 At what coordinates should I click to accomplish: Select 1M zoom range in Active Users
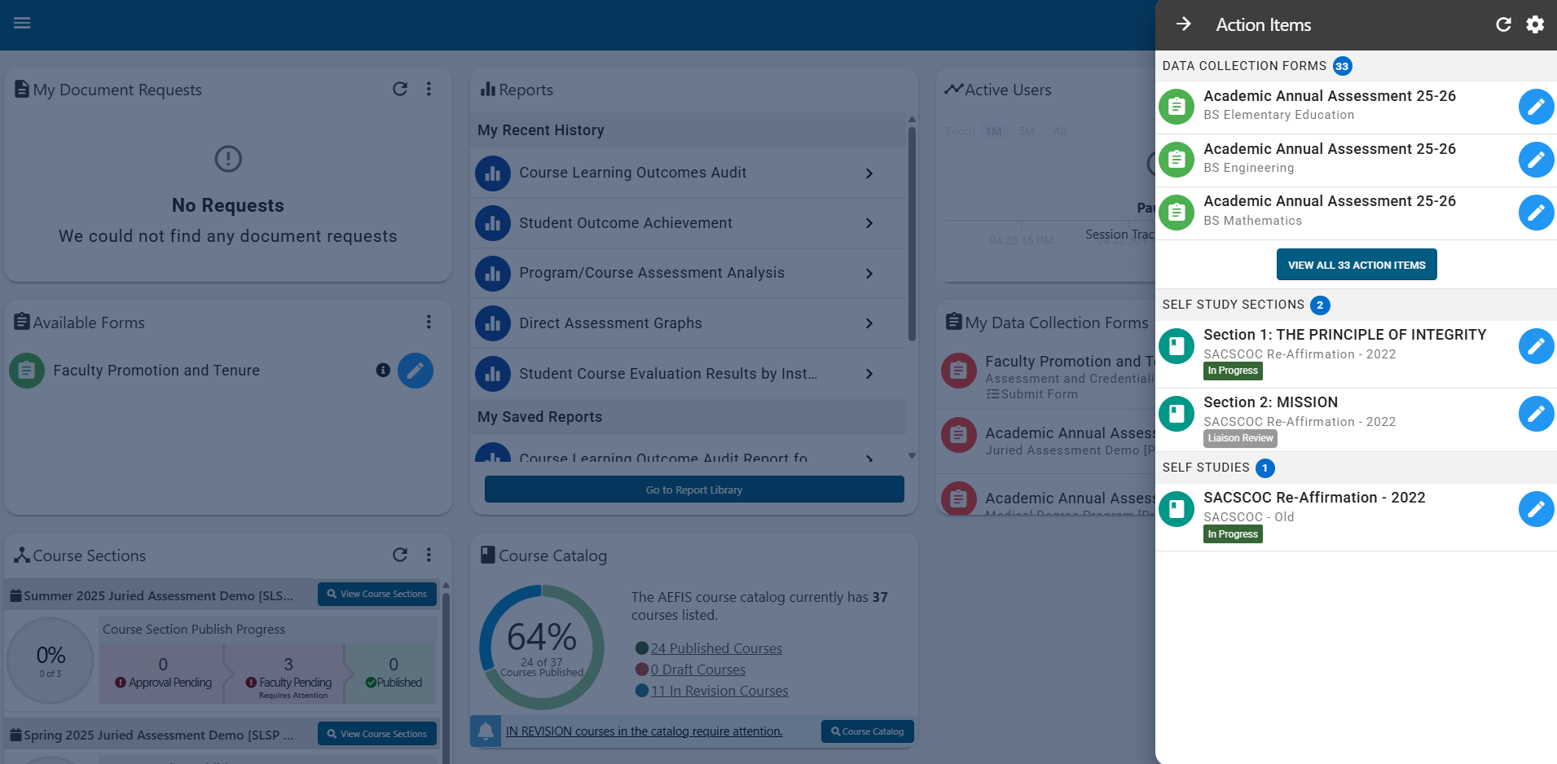(x=993, y=131)
